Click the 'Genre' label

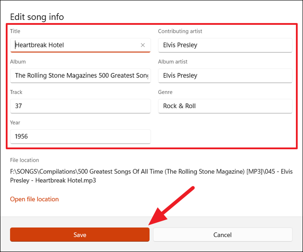165,92
